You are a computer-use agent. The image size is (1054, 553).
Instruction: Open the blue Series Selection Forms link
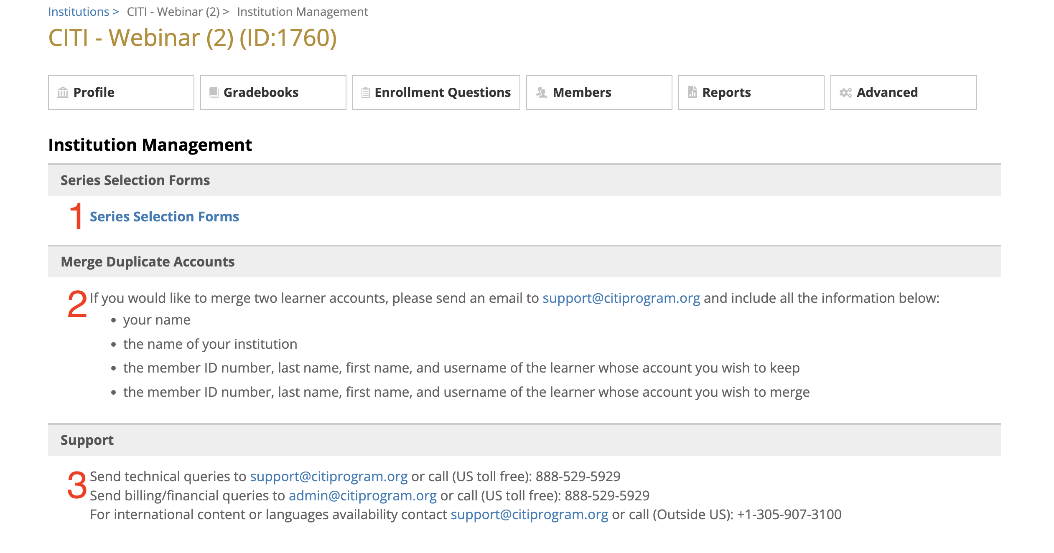[165, 216]
